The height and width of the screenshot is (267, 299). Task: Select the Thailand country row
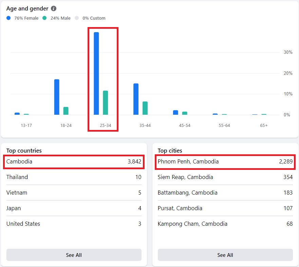[x=74, y=177]
